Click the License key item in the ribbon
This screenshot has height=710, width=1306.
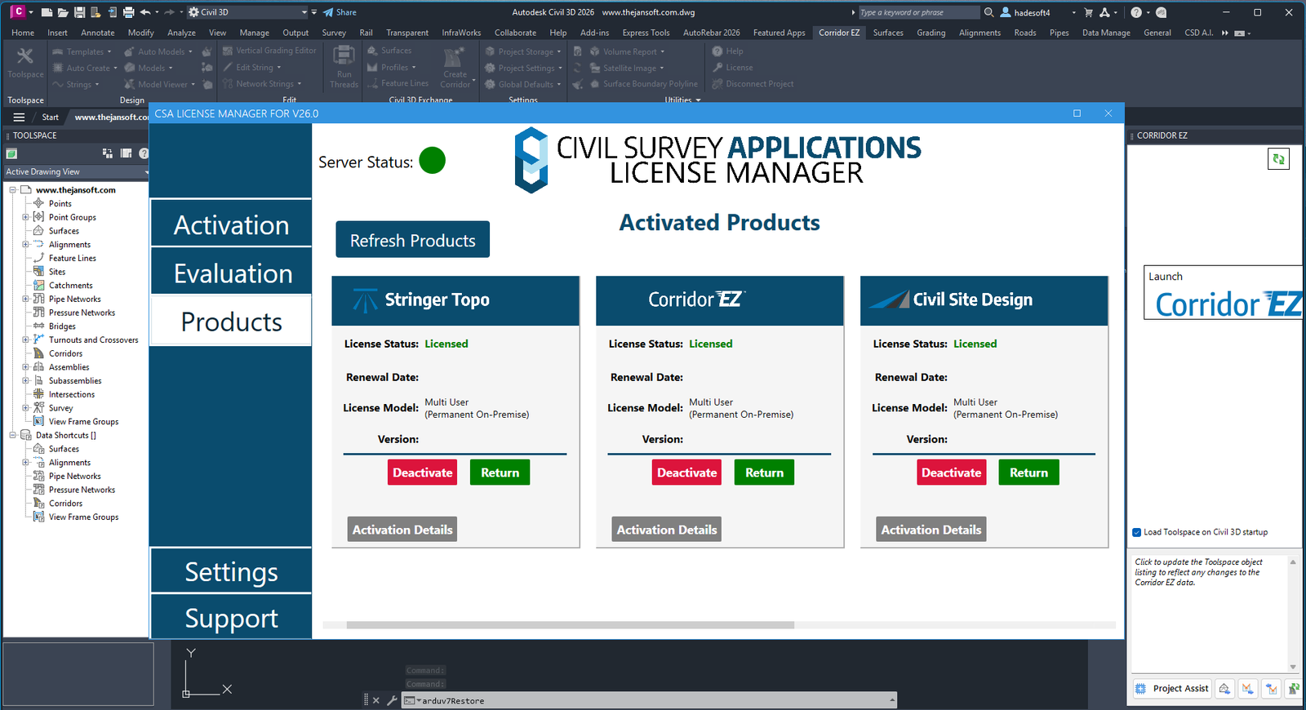pyautogui.click(x=732, y=68)
